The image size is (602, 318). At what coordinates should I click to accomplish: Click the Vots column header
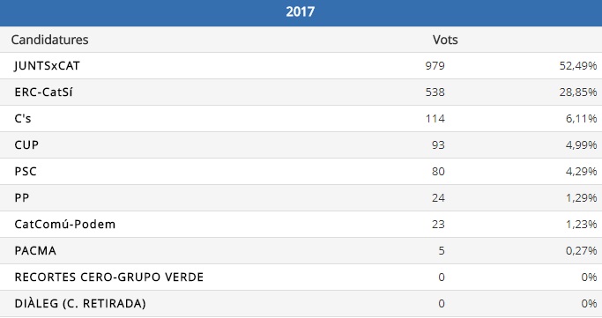[x=445, y=40]
